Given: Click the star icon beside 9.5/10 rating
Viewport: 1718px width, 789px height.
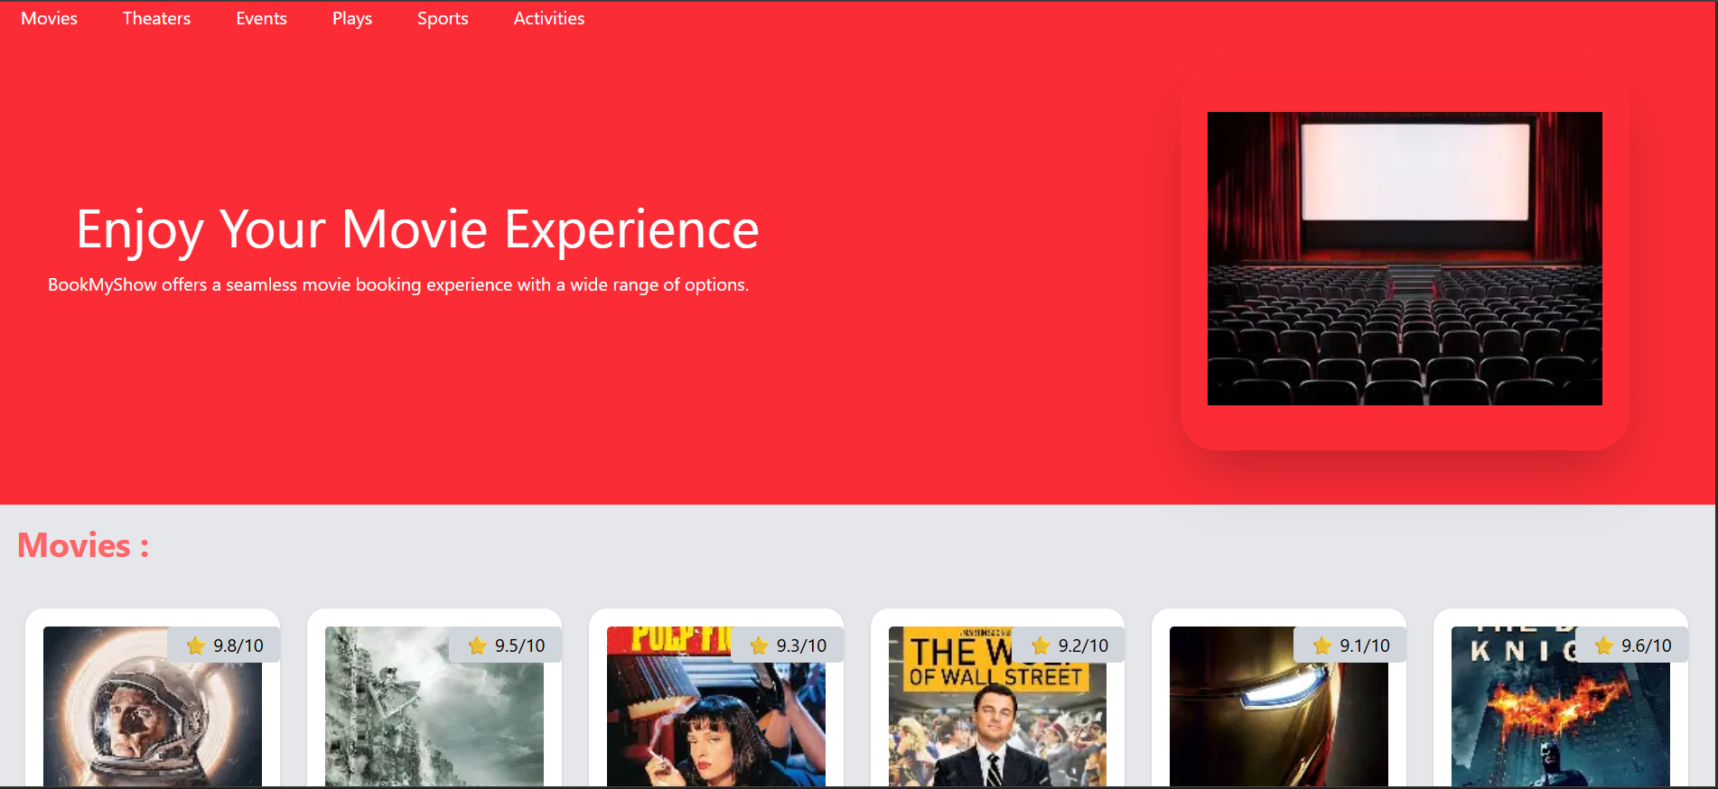Looking at the screenshot, I should click(x=477, y=645).
